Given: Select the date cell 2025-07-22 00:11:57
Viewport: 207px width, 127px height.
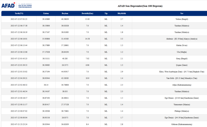Looking at the screenshot, I should coord(19,105).
